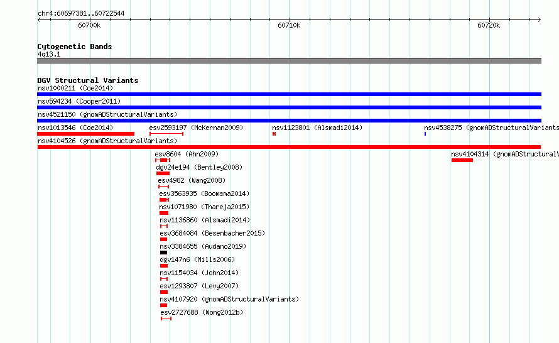The width and height of the screenshot is (559, 343).
Task: Click the gray 4q13.1 cytogenetic band bar
Action: [x=289, y=61]
